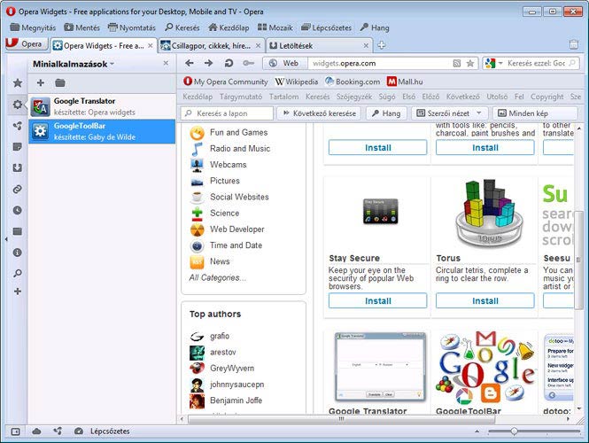Click the vertical page scrollbar

(x=578, y=260)
